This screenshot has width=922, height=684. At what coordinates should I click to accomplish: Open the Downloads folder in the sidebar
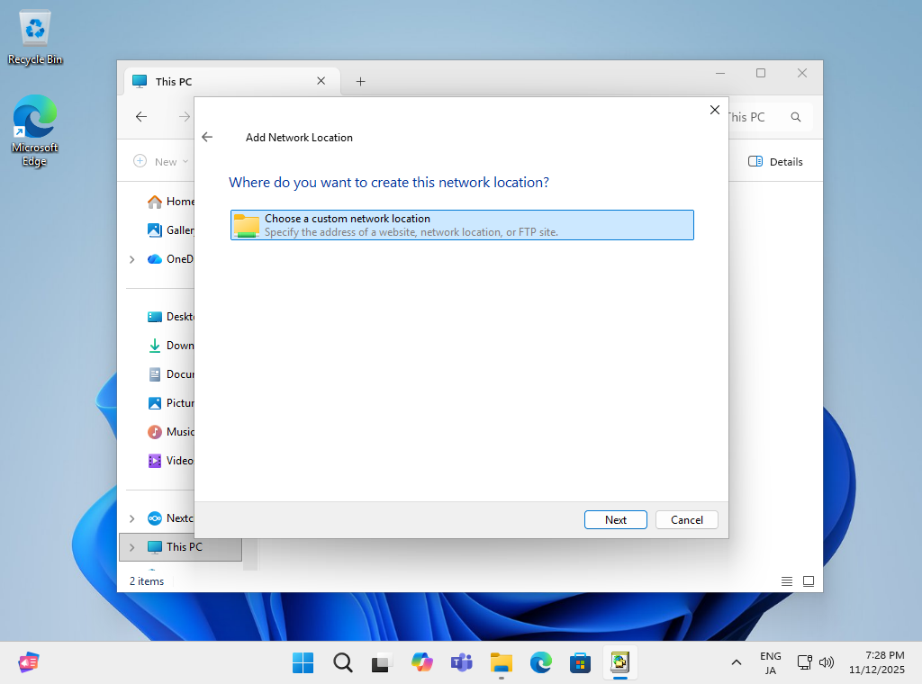tap(178, 345)
